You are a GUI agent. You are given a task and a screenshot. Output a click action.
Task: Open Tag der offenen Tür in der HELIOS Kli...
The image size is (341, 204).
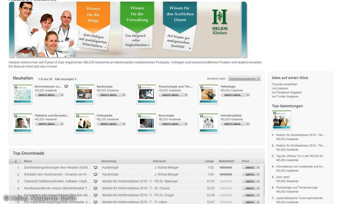[x=301, y=156]
